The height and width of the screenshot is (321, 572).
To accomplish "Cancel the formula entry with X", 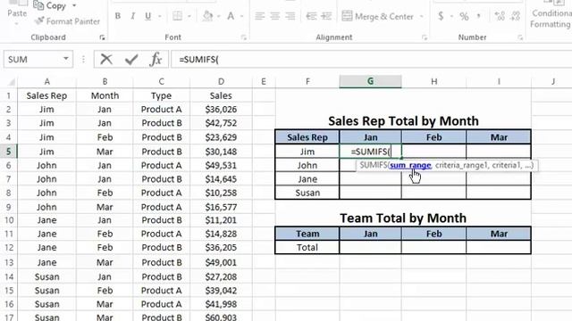I will point(106,59).
